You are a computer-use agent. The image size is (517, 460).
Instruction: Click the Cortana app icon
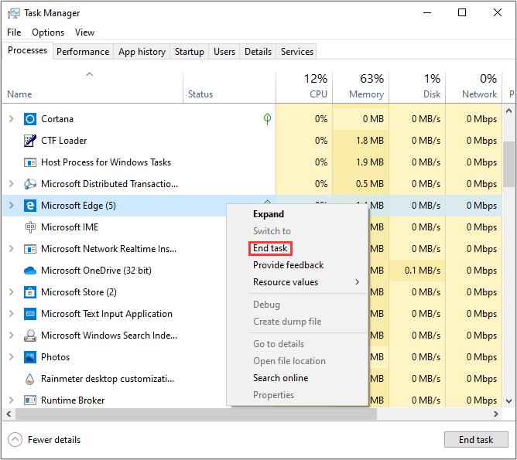[30, 119]
